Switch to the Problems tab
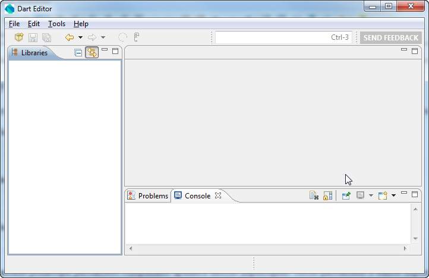This screenshot has height=278, width=429. point(148,195)
